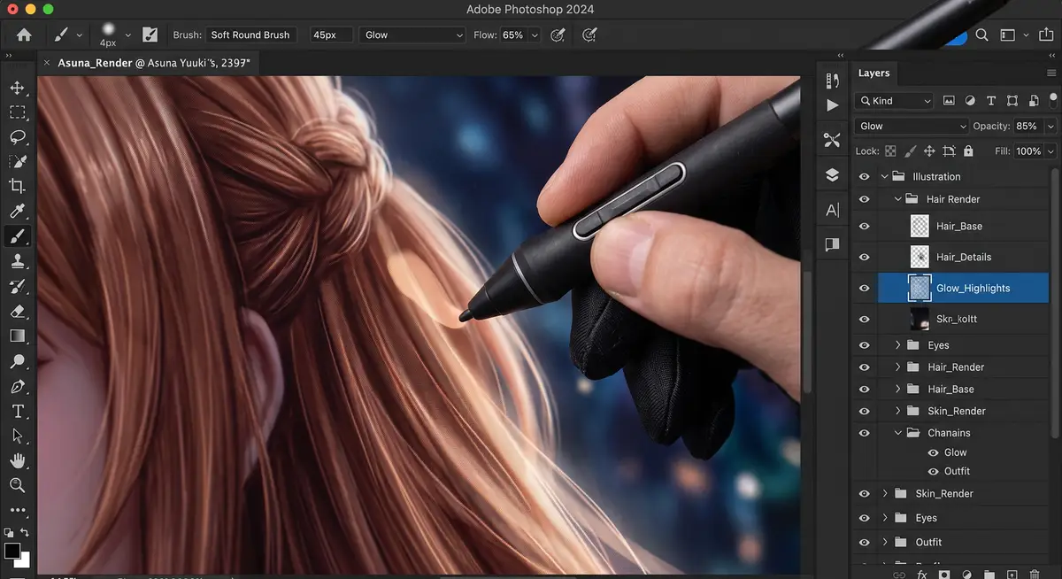Toggle layer filtering switch beside filter icons
Viewport: 1062px width, 579px height.
click(1052, 99)
